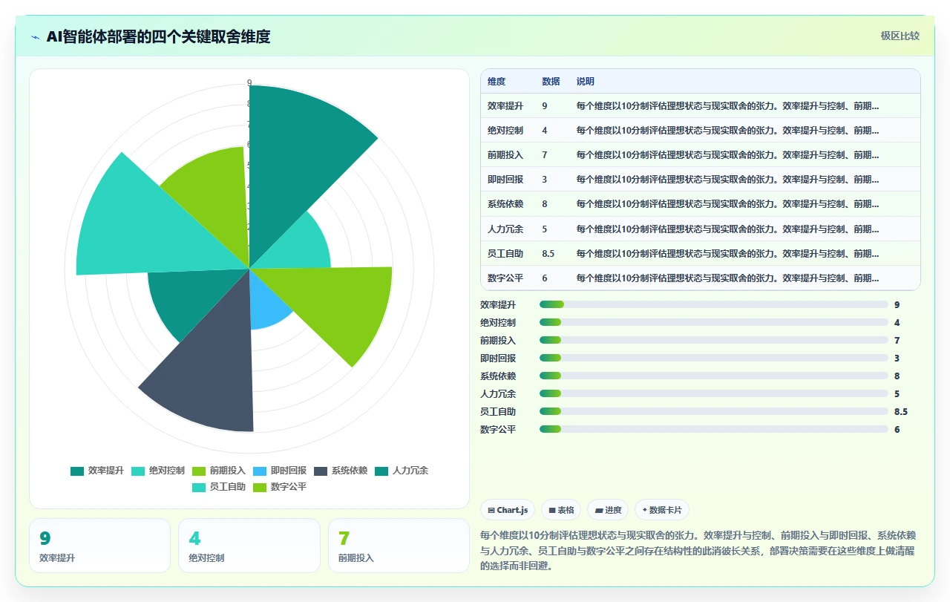Click the description paragraph below the tags
950x602 pixels.
(700, 550)
